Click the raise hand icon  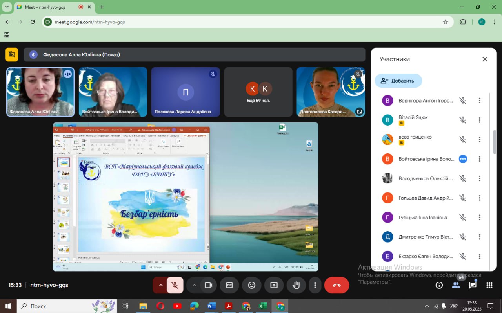click(296, 285)
